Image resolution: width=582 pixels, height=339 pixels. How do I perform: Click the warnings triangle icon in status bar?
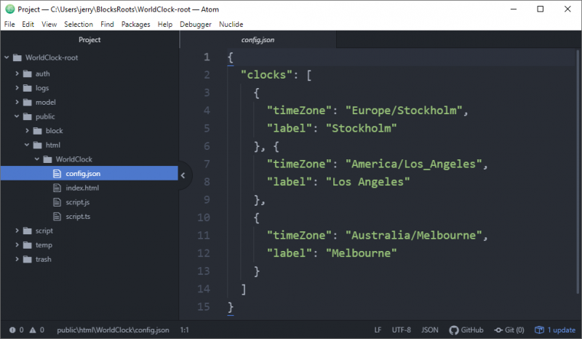(33, 330)
